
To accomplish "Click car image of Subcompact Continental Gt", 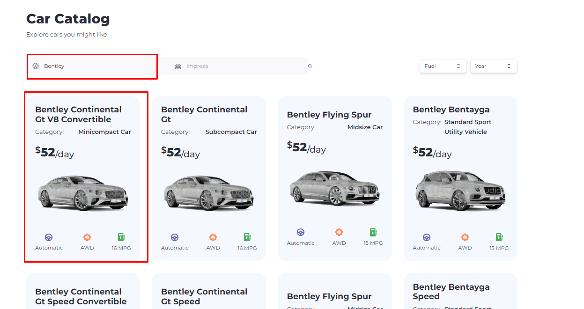I will pyautogui.click(x=209, y=192).
